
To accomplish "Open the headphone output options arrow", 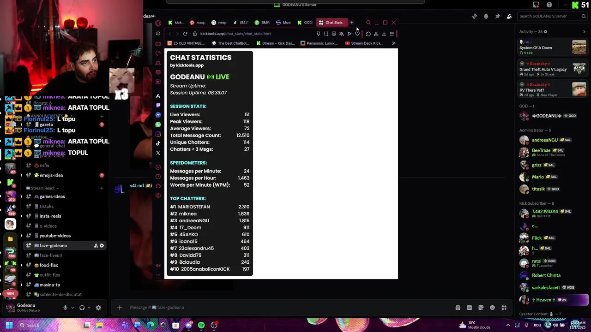I will [89, 308].
